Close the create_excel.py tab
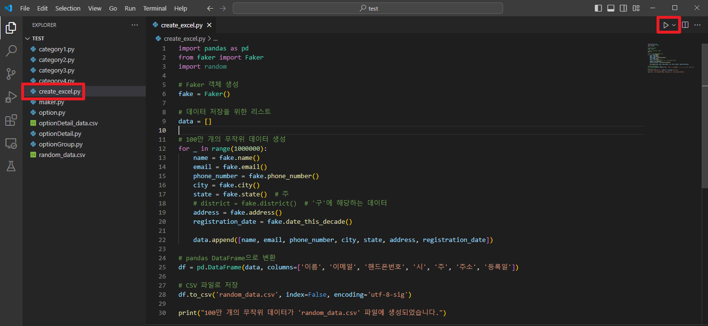Screen dimensions: 708x326 coord(210,25)
